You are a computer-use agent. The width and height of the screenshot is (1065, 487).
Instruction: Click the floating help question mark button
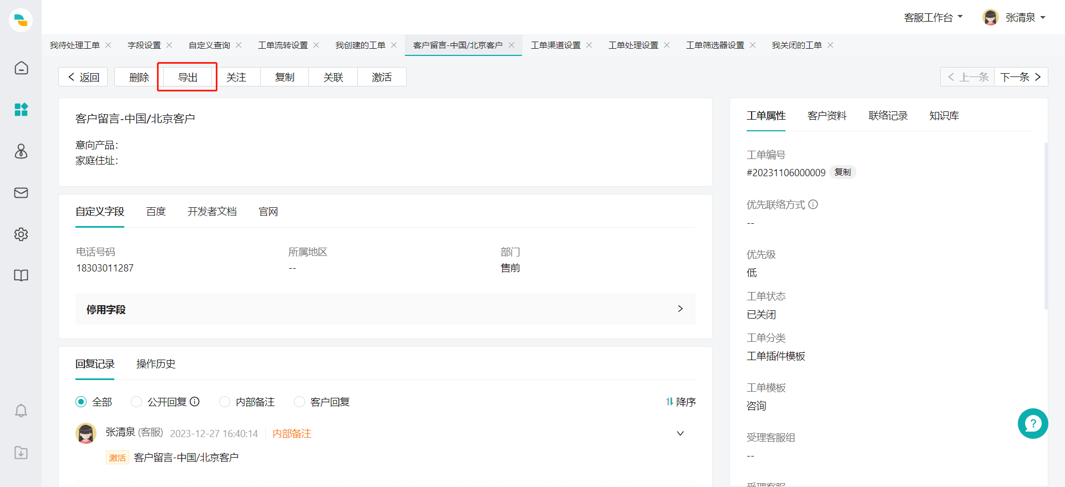[1033, 424]
